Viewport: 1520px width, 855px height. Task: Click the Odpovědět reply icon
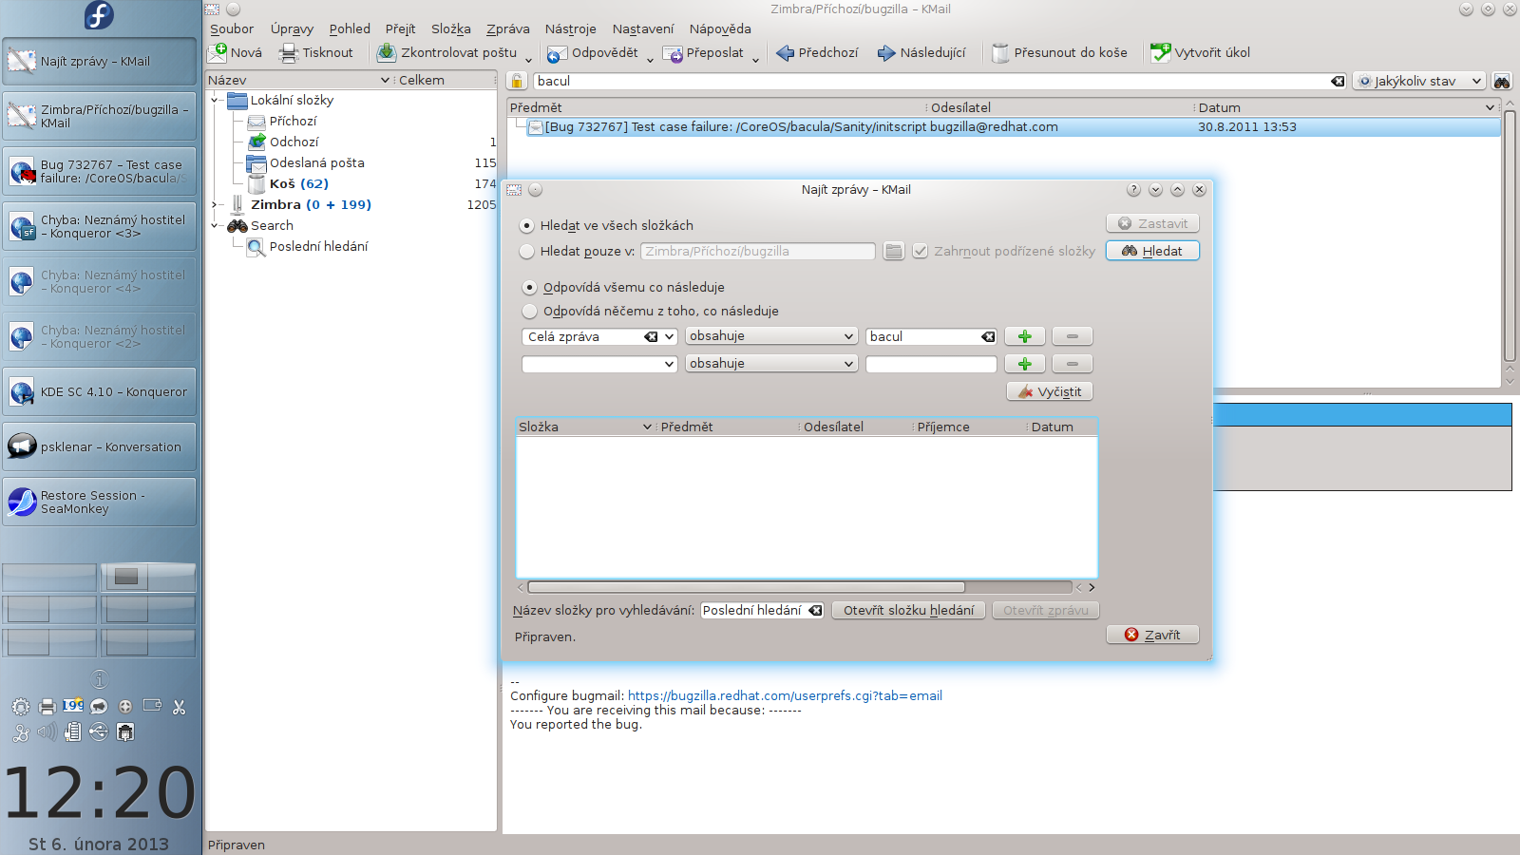click(558, 53)
